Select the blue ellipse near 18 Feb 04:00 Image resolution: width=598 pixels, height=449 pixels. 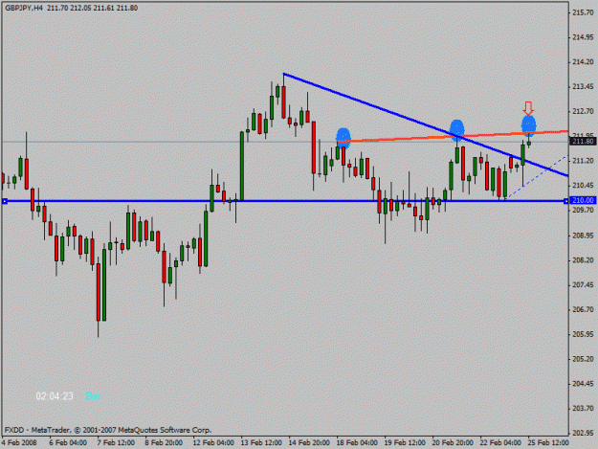click(x=343, y=138)
